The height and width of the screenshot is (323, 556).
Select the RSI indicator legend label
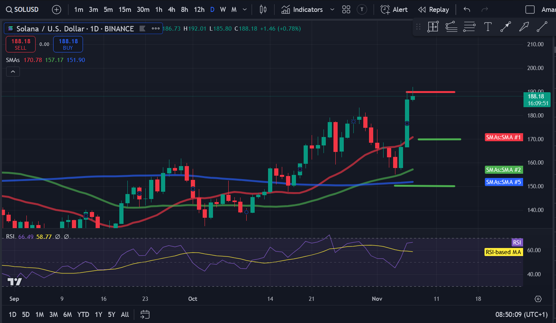click(10, 237)
